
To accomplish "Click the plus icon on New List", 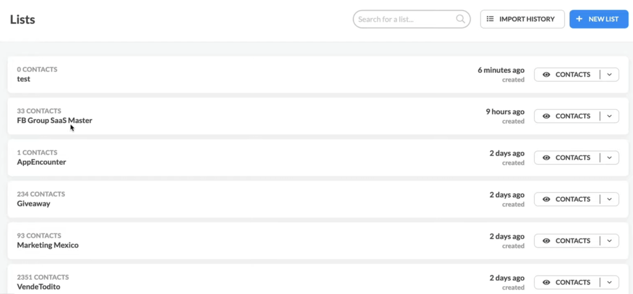I will (579, 19).
